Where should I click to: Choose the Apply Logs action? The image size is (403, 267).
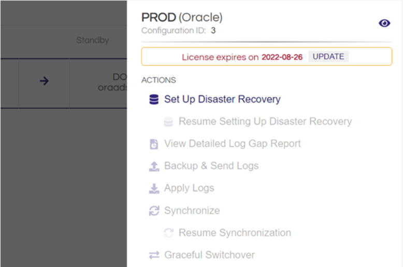tap(189, 188)
